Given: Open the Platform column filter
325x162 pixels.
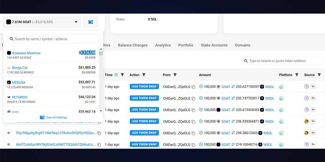Looking at the screenshot, I should pos(297,75).
